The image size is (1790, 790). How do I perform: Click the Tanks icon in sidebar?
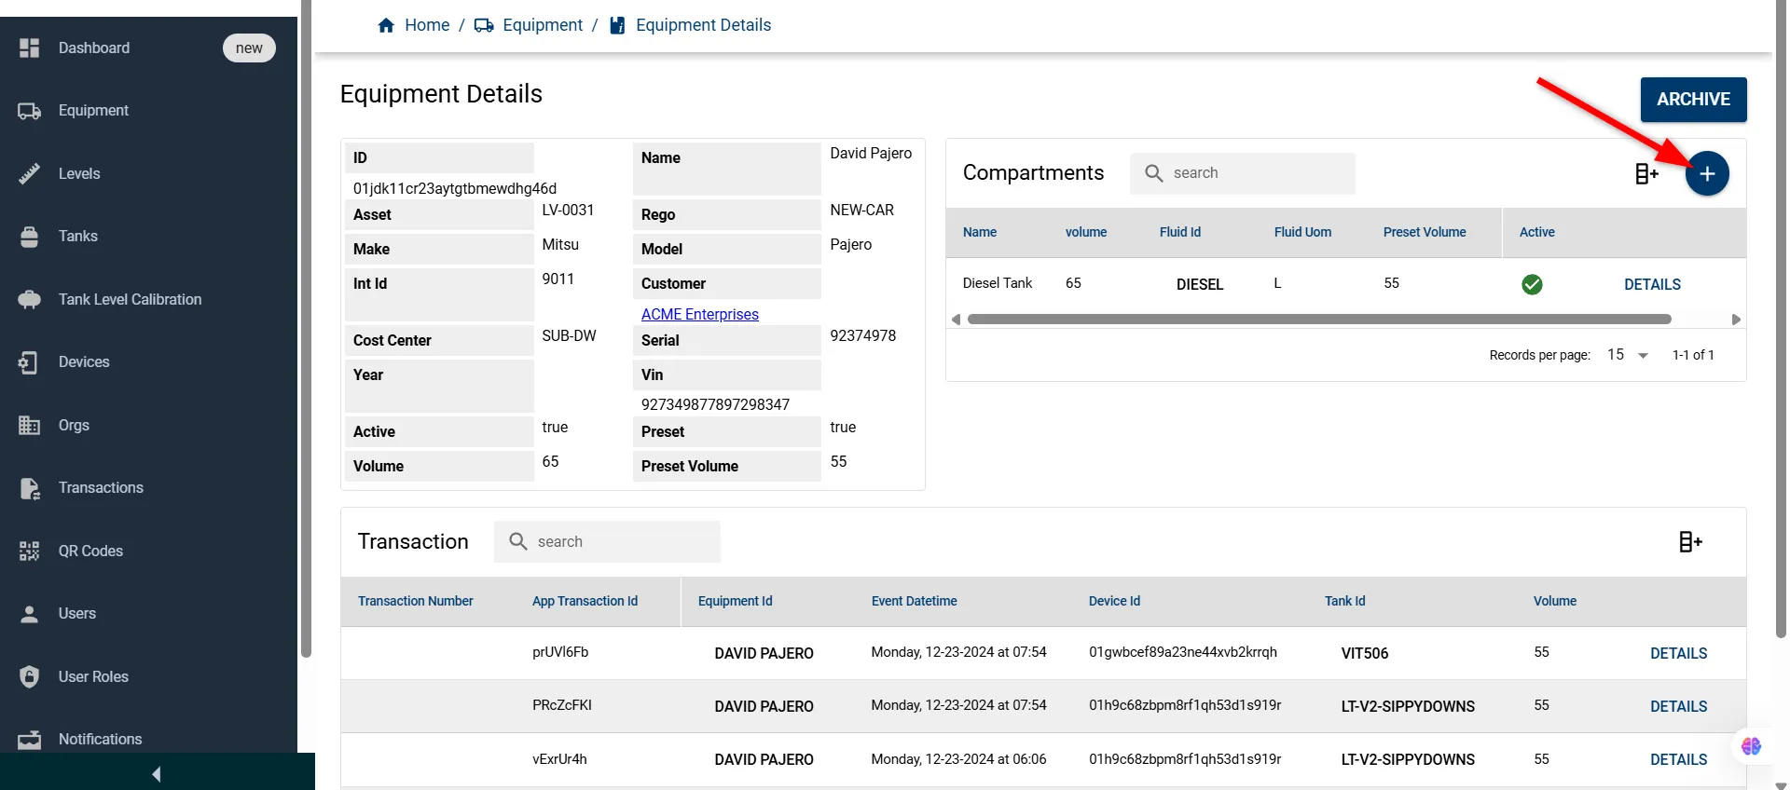[30, 237]
